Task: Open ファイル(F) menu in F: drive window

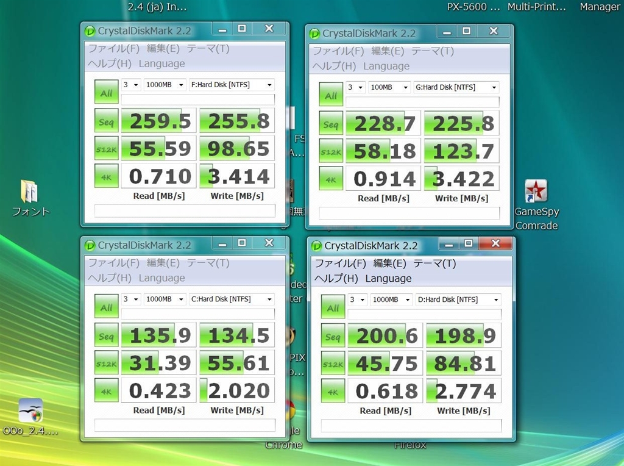Action: [x=114, y=49]
